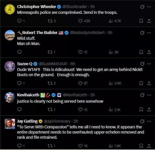The width and height of the screenshot is (155, 150).
Task: Click Suzee Q's profile avatar
Action: [x=10, y=66]
